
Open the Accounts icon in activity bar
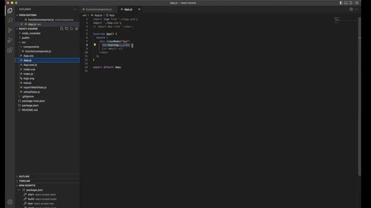click(10, 202)
